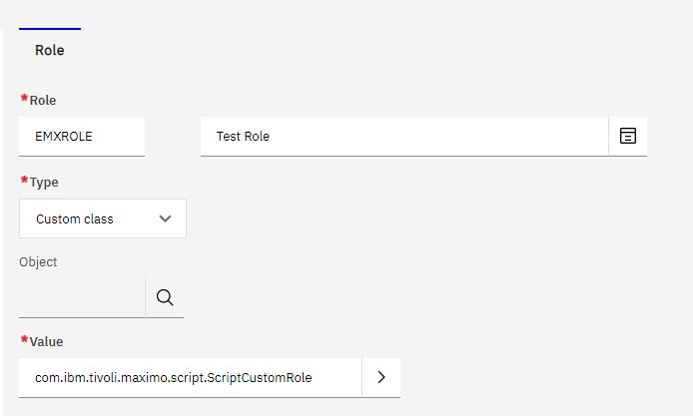
Task: Focus the ScriptCustomRole Value field
Action: coord(191,377)
